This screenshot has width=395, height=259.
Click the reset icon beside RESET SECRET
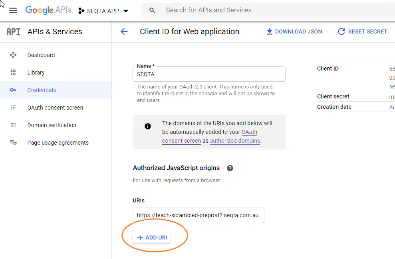click(x=341, y=31)
